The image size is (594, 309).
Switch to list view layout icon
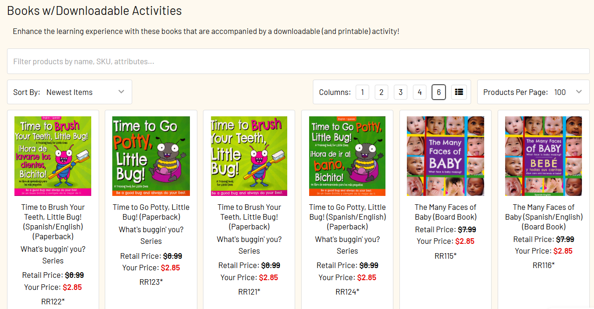coord(459,92)
